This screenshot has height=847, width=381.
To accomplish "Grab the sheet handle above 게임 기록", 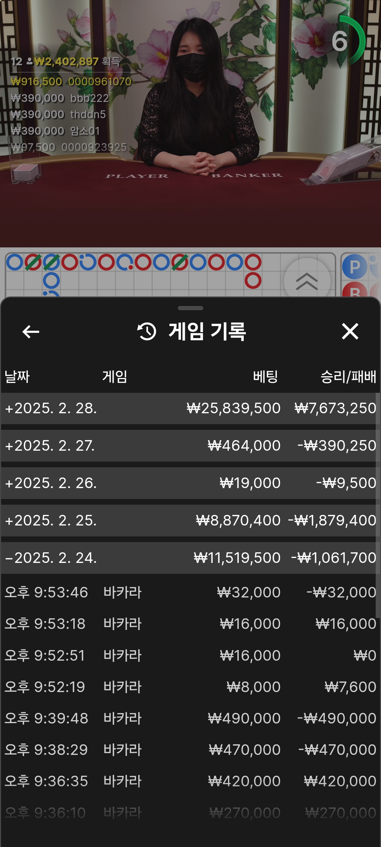I will [190, 308].
